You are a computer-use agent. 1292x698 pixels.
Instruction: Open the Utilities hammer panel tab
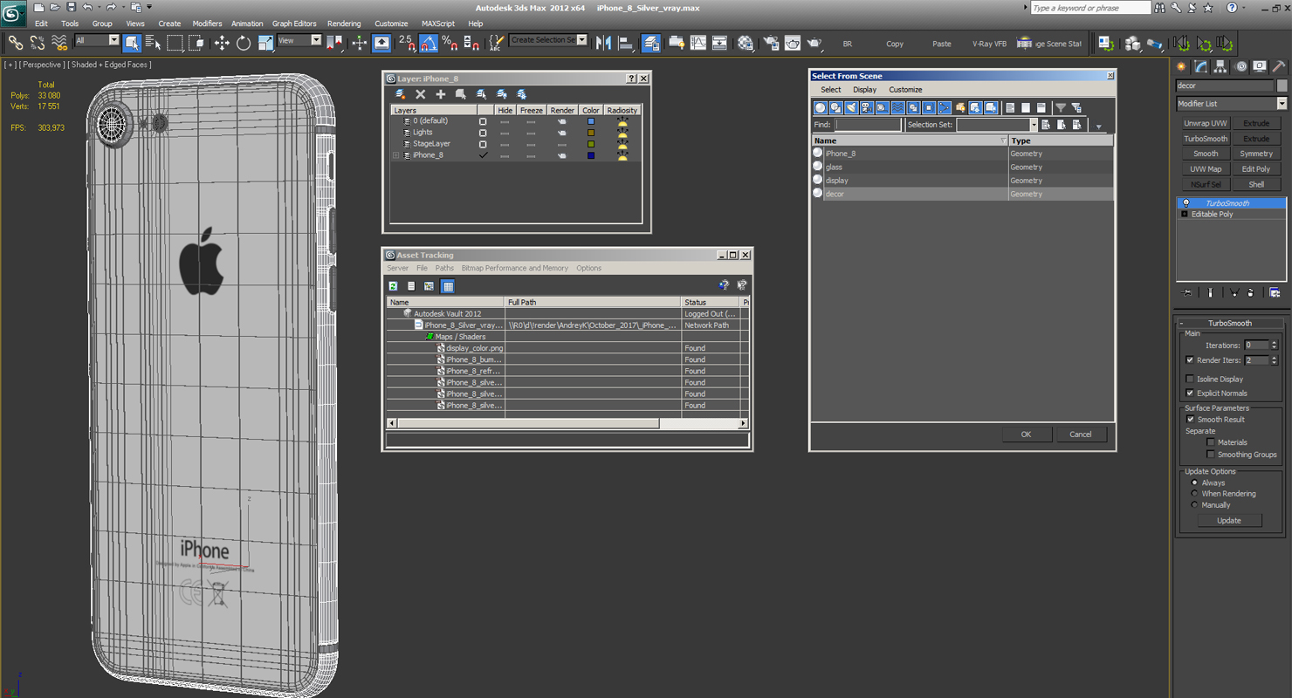point(1279,66)
